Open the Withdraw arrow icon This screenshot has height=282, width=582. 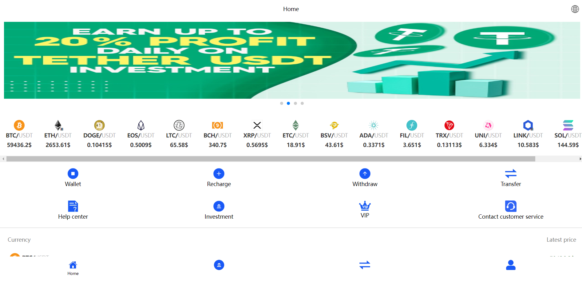(365, 173)
